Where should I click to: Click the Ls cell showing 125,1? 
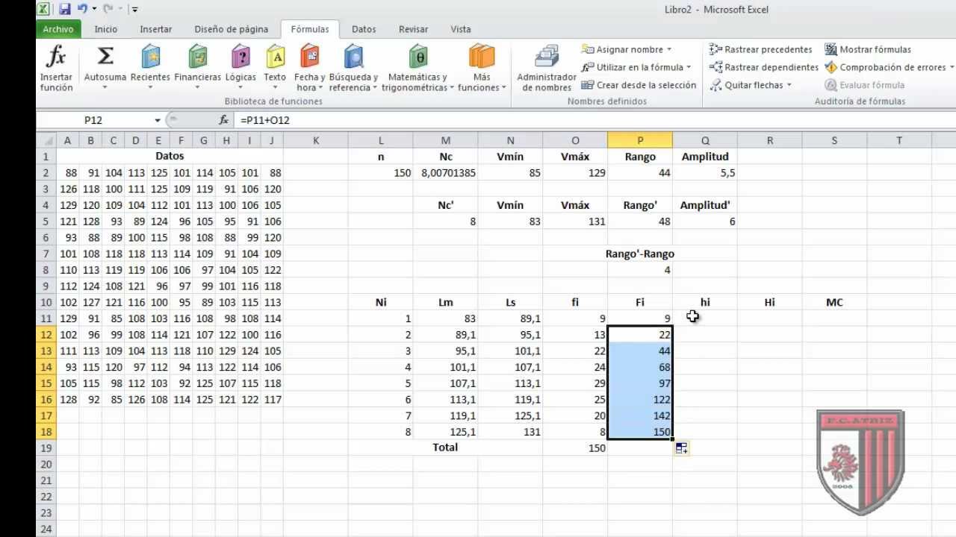(510, 415)
